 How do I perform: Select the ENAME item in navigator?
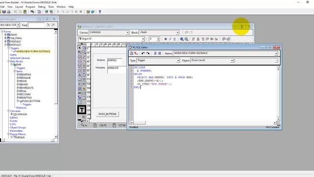point(26,78)
